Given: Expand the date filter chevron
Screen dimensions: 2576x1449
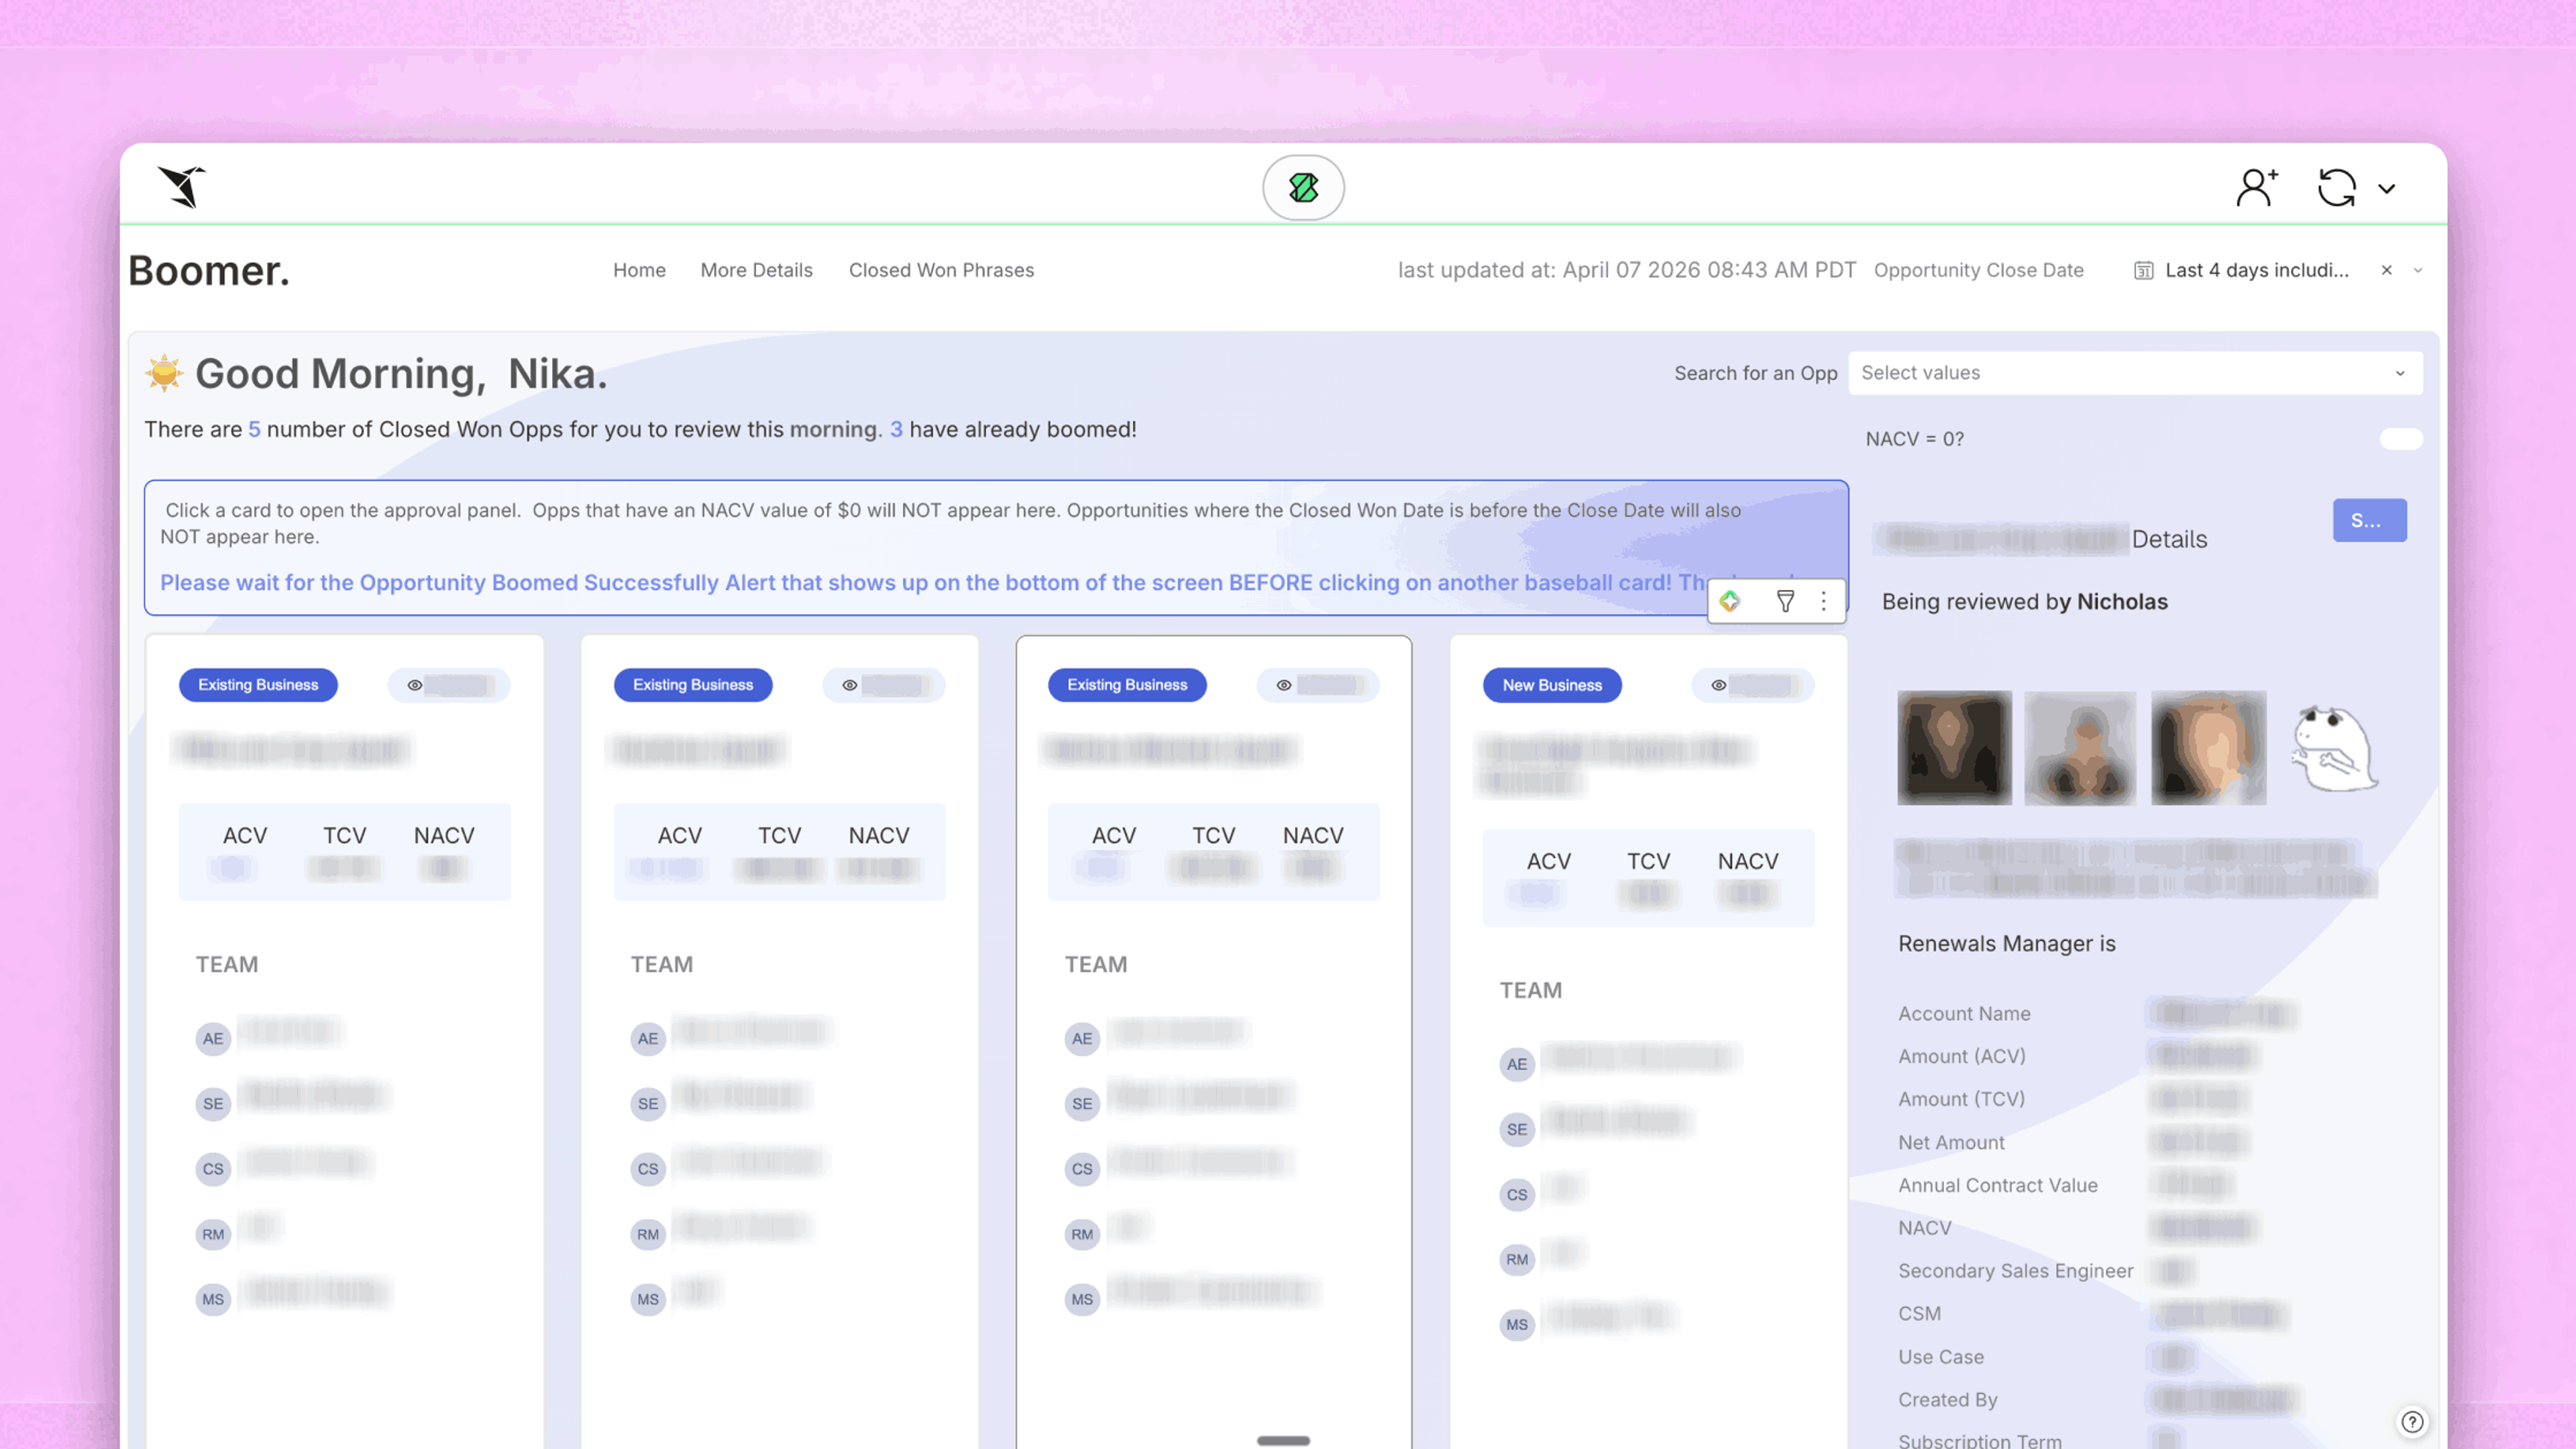Looking at the screenshot, I should click(x=2418, y=270).
